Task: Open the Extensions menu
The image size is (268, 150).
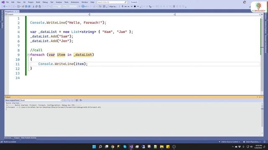Action: pyautogui.click(x=75, y=2)
